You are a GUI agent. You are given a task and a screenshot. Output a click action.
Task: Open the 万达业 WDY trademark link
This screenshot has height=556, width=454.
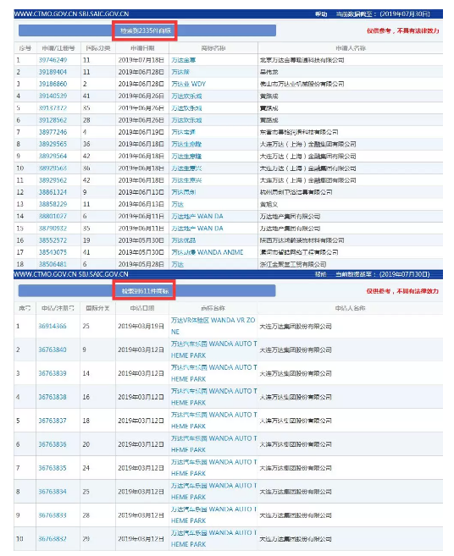tap(189, 85)
